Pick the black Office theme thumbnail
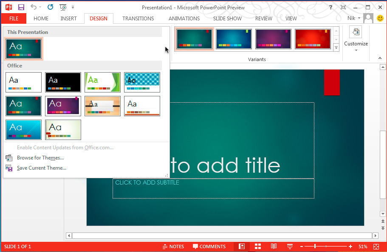 coord(63,82)
